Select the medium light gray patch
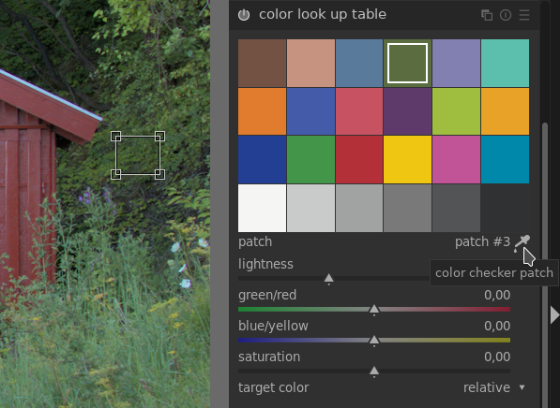Screen dimensions: 560x408 (x=359, y=208)
